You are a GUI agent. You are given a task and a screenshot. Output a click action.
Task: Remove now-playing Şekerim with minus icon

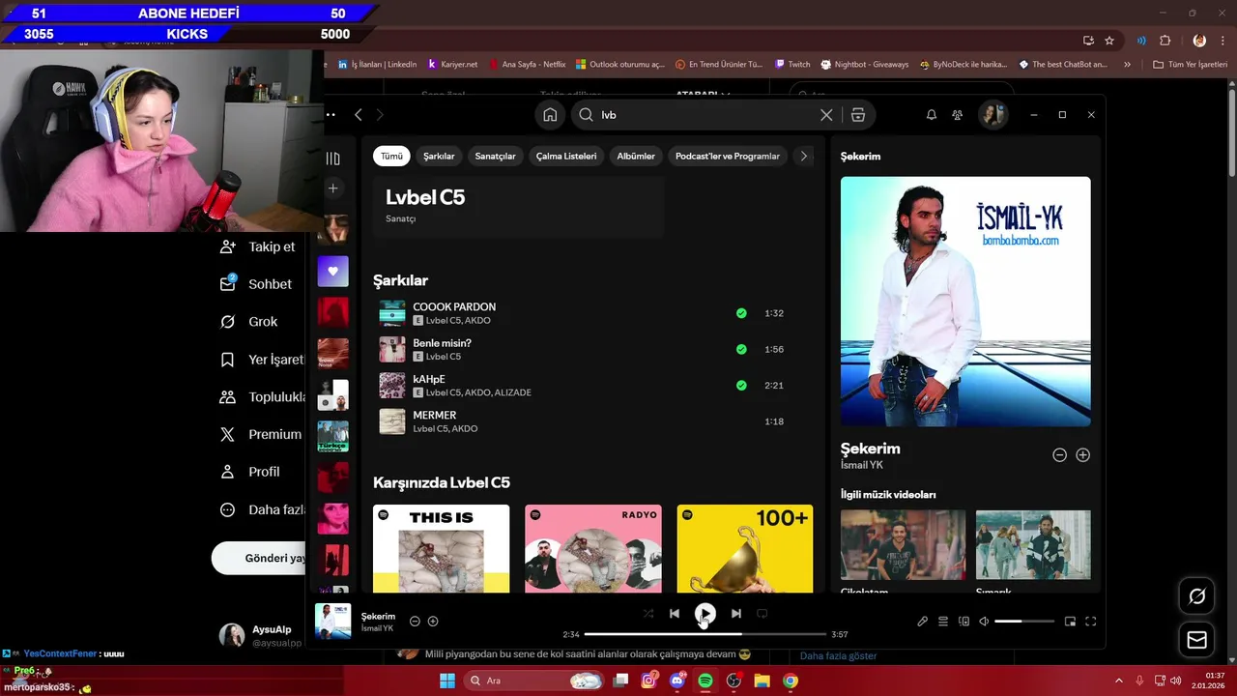415,622
